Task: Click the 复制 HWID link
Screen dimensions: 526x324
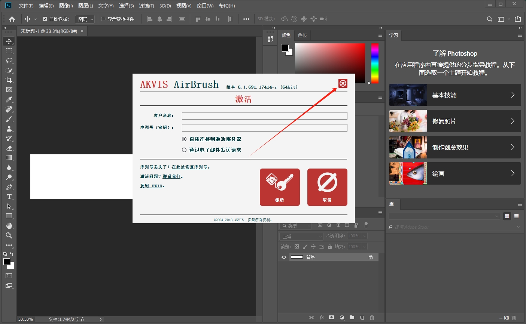Action: 151,186
